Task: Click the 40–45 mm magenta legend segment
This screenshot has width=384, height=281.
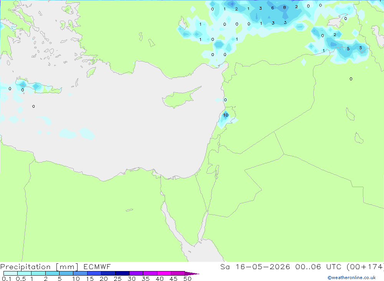Action: pos(164,273)
